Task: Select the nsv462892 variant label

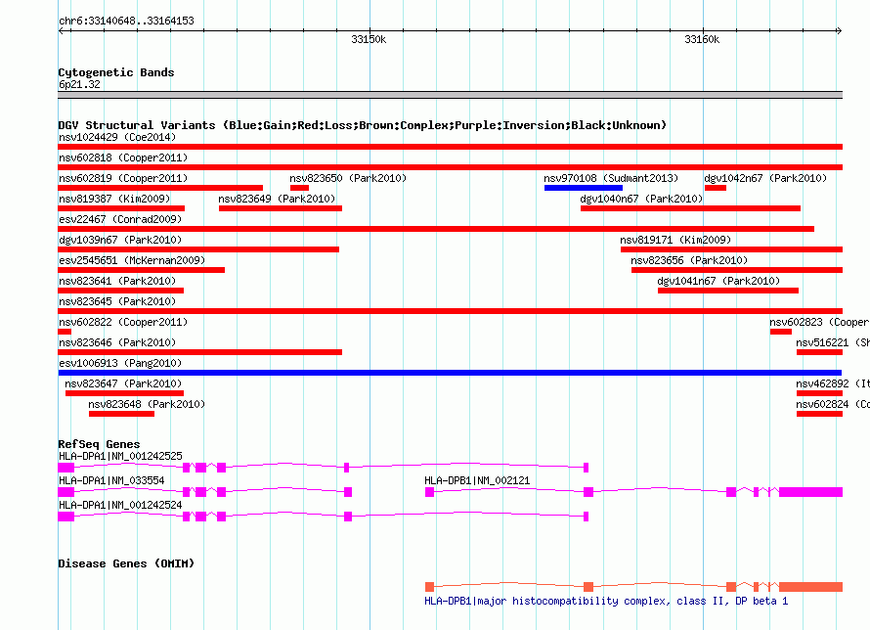Action: [x=832, y=383]
